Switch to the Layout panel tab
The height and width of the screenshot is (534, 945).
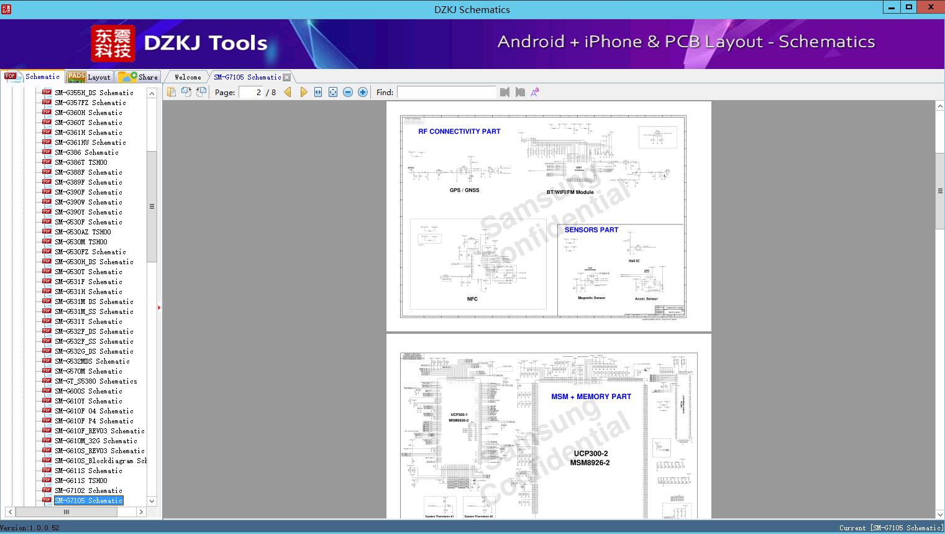coord(89,77)
